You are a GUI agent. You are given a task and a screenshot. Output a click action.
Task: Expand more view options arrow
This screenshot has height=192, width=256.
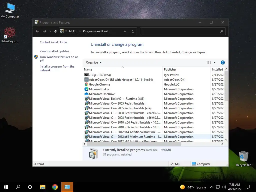click(214, 62)
